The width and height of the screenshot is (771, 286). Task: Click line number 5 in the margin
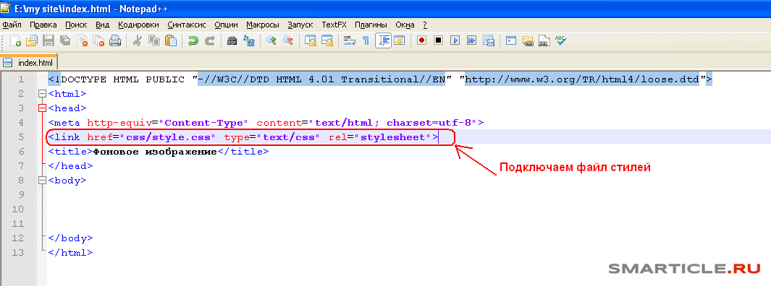click(21, 137)
